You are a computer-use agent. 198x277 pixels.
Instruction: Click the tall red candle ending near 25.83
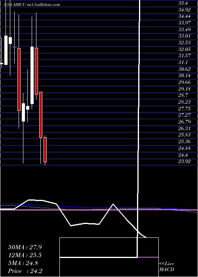(41, 115)
